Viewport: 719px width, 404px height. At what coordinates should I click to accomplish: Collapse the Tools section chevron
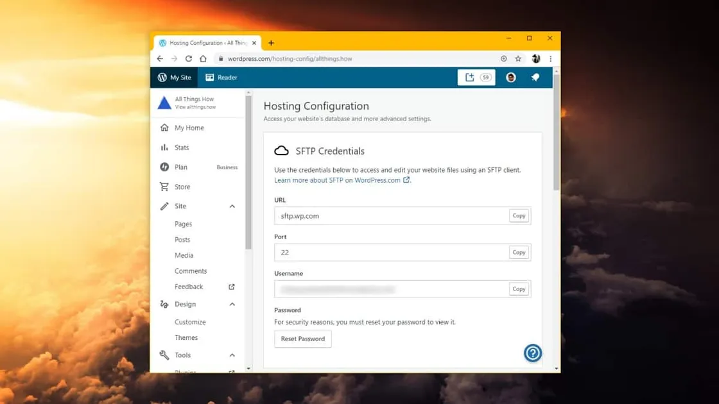pyautogui.click(x=232, y=355)
